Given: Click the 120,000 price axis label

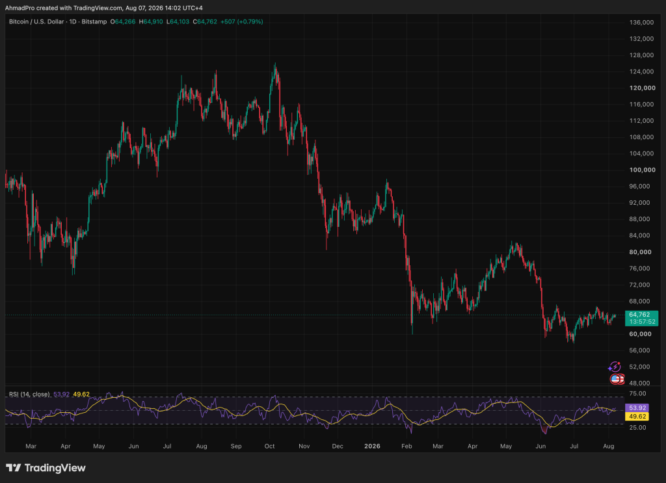Looking at the screenshot, I should [x=642, y=88].
